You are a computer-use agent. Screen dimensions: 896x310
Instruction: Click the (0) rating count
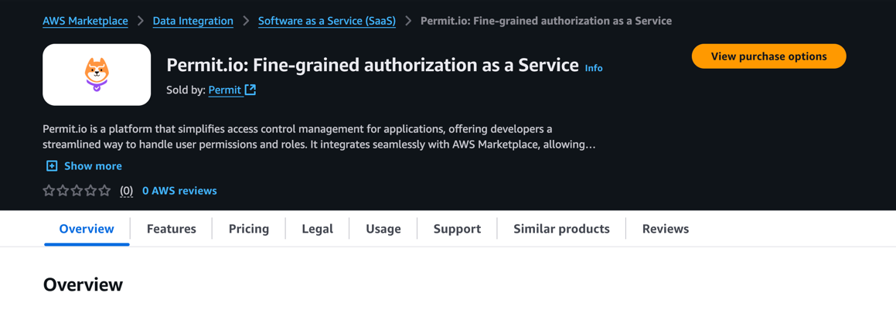pyautogui.click(x=126, y=191)
